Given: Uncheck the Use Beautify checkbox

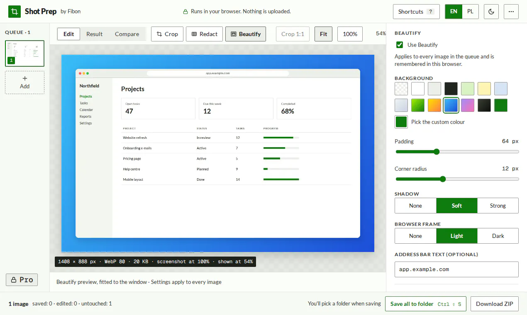Looking at the screenshot, I should pos(400,45).
